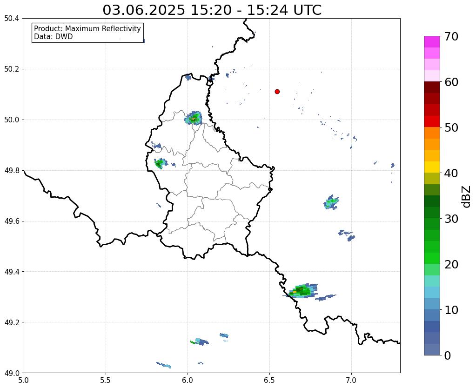This screenshot has width=476, height=388.
Task: Click the dBZ colorbar axis label
Action: (x=467, y=196)
